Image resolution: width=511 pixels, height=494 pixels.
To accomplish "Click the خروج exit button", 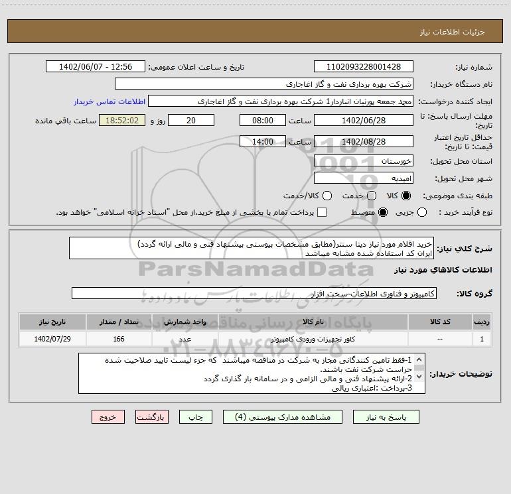I will click(108, 417).
